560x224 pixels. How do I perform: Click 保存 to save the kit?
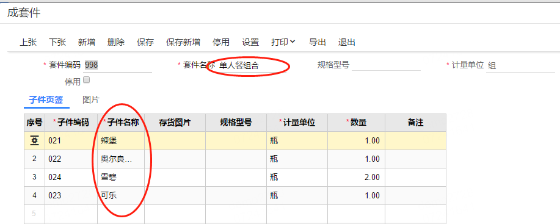[x=145, y=43]
